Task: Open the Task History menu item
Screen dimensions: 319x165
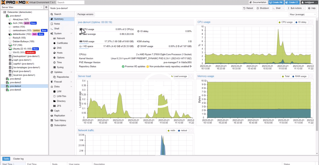Action: (x=62, y=120)
